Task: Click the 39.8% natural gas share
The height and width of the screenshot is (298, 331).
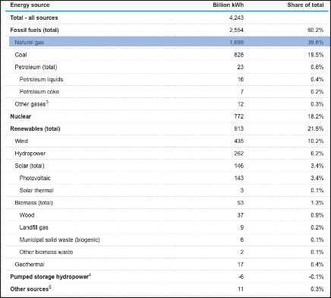Action: 316,43
